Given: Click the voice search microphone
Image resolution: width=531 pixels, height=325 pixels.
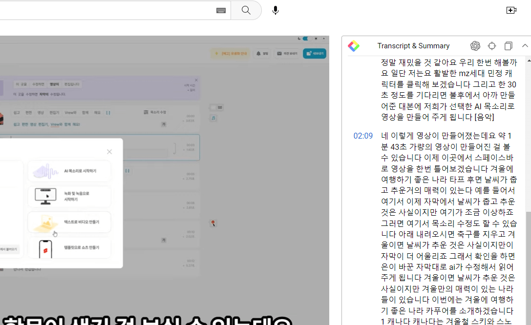Looking at the screenshot, I should tap(275, 10).
